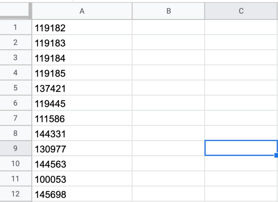Select the row 12 header

15,194
